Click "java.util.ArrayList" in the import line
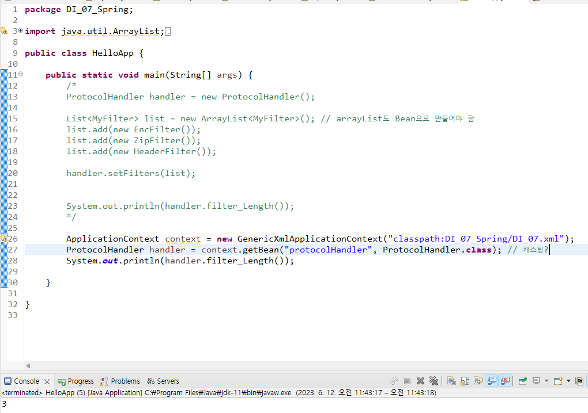Image resolution: width=588 pixels, height=413 pixels. pos(111,32)
